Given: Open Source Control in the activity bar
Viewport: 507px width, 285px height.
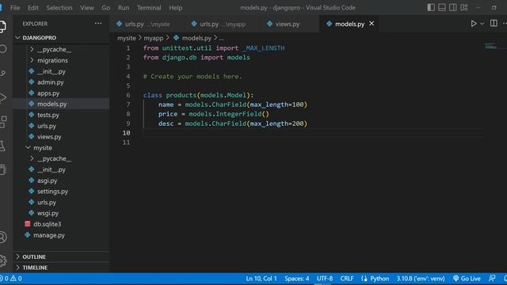Looking at the screenshot, I should pyautogui.click(x=2, y=74).
